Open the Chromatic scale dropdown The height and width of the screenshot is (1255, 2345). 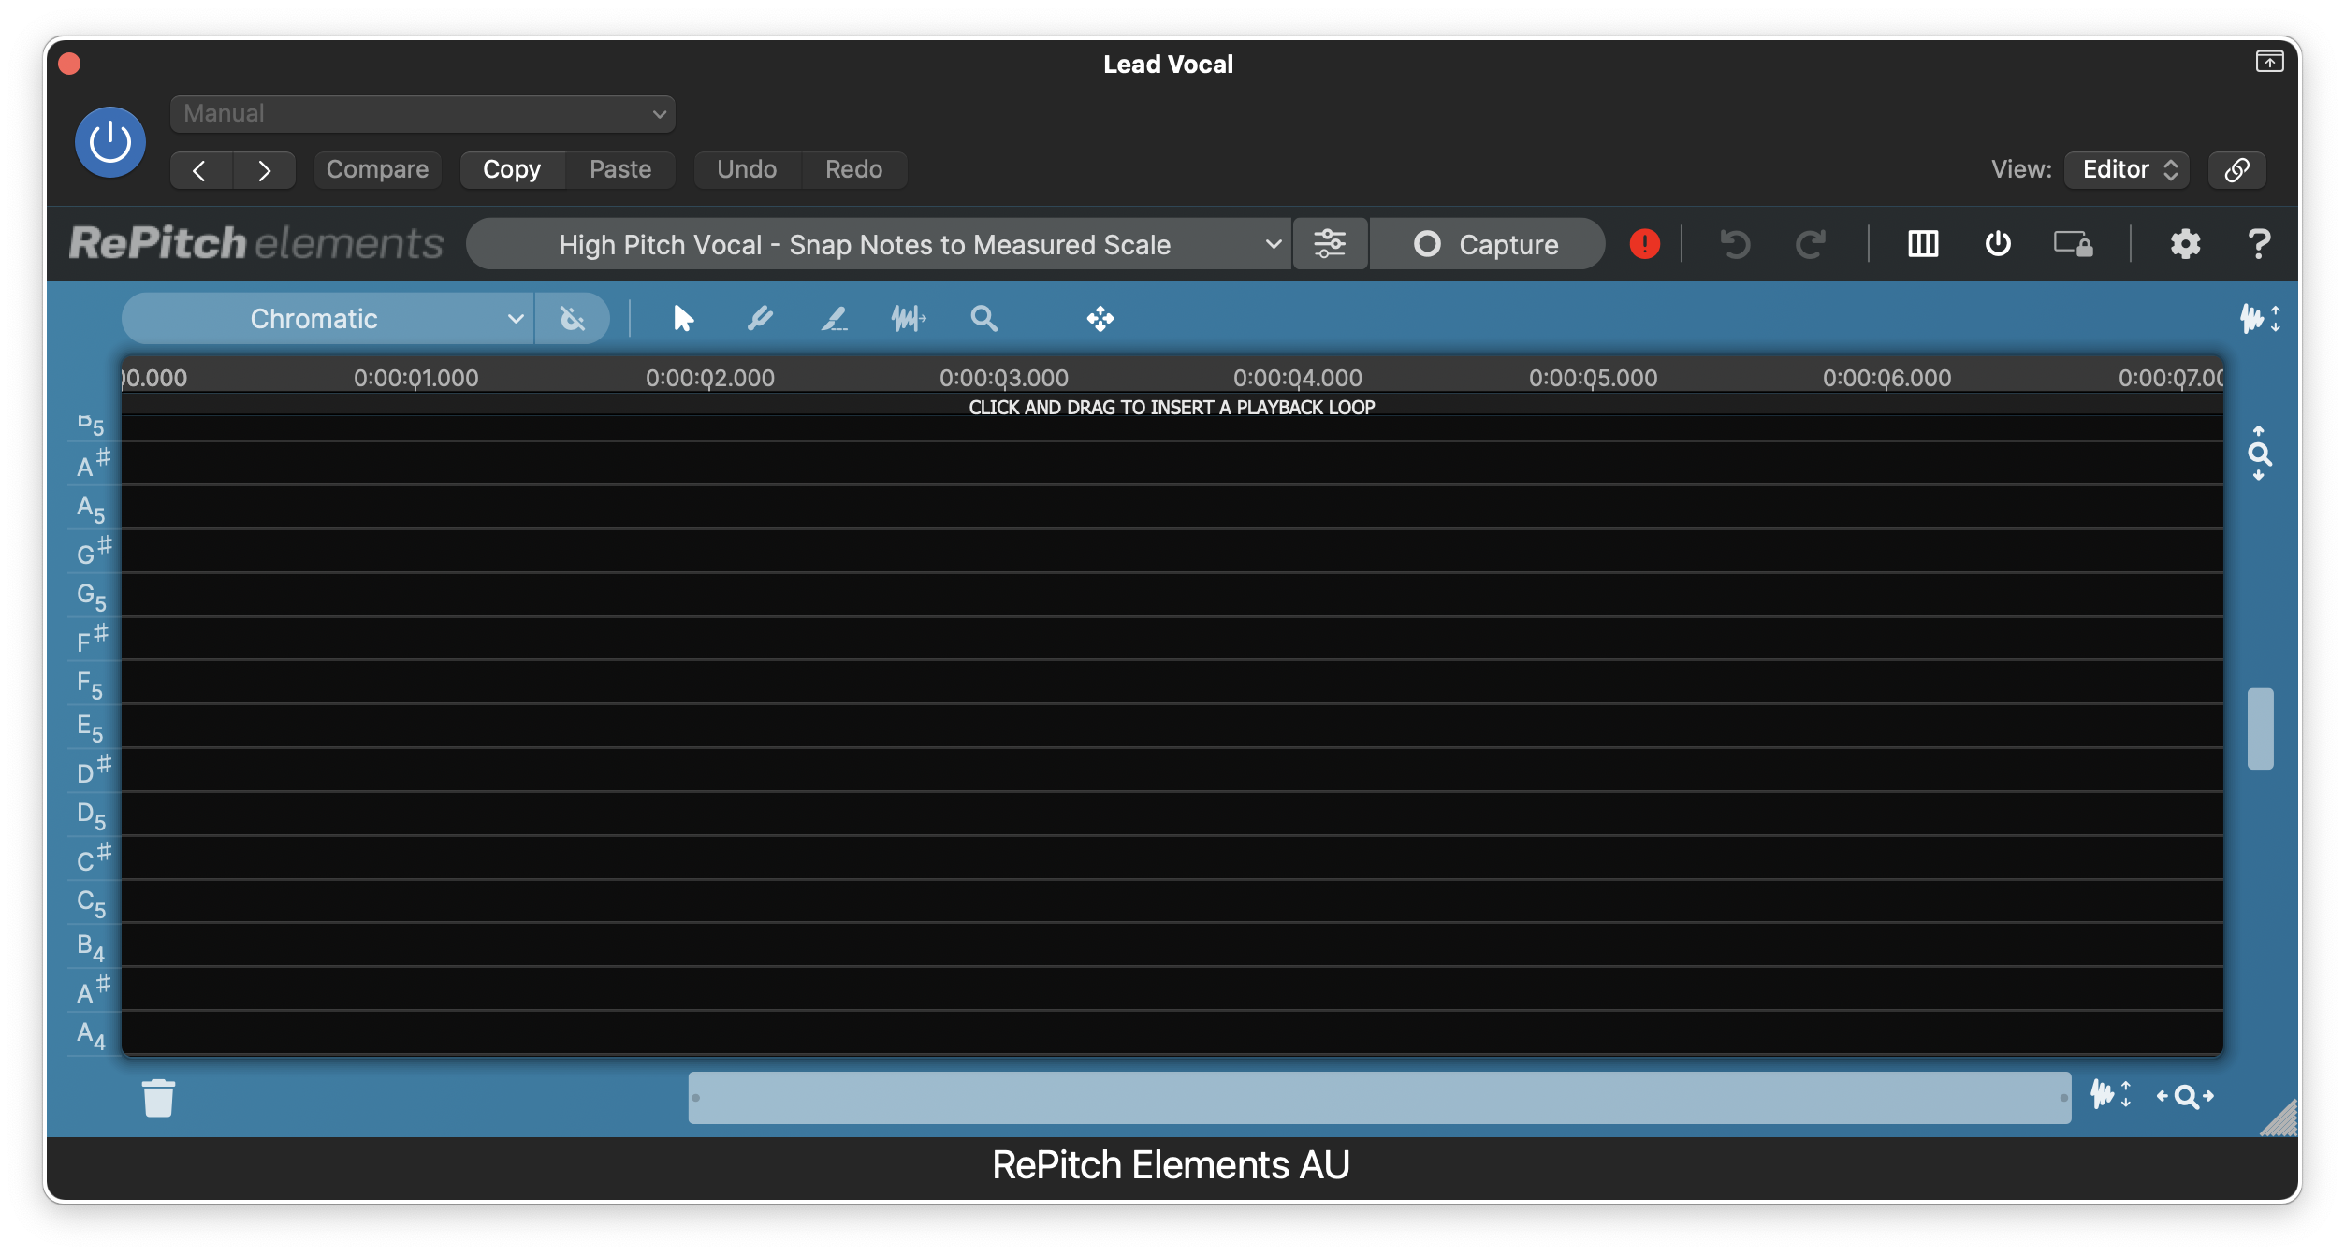[x=328, y=319]
